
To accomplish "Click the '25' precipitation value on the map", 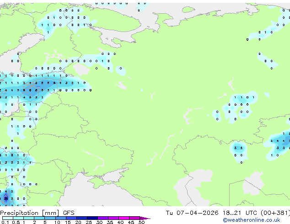I will click(x=6, y=199).
